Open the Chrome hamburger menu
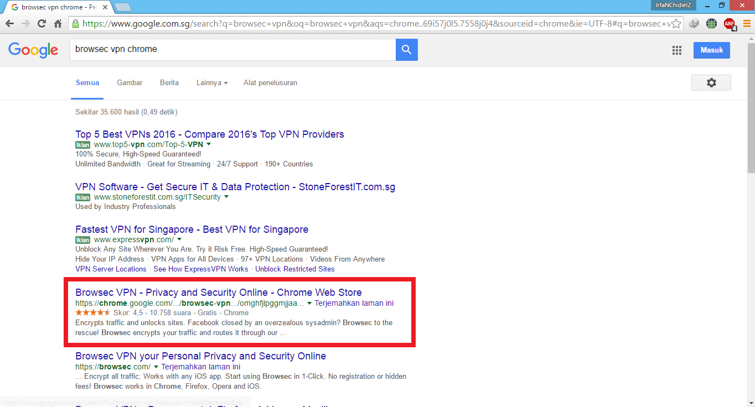The height and width of the screenshot is (407, 755). pyautogui.click(x=747, y=24)
